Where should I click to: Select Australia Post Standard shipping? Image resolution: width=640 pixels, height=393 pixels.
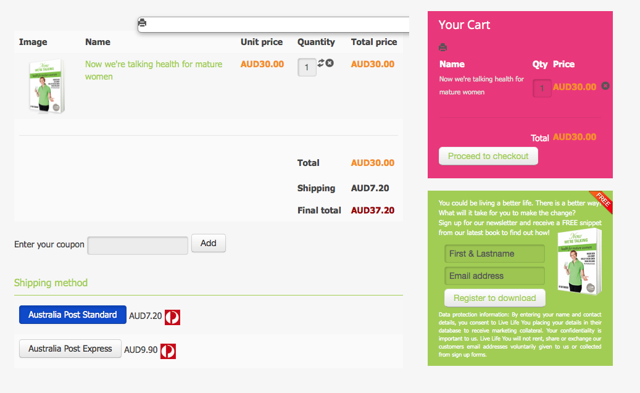[73, 315]
